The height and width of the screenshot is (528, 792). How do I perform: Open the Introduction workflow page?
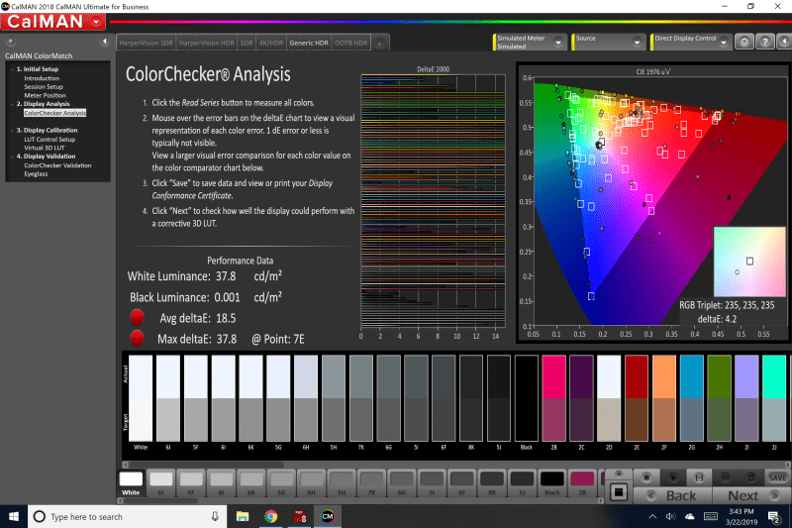coord(42,78)
